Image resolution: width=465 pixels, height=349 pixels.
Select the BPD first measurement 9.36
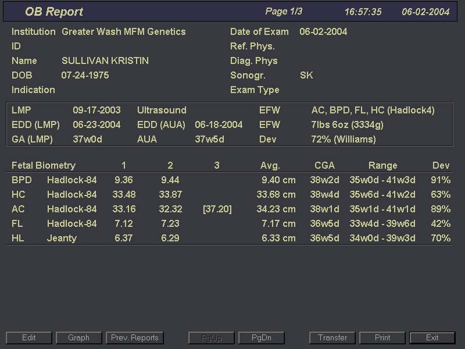click(x=123, y=180)
